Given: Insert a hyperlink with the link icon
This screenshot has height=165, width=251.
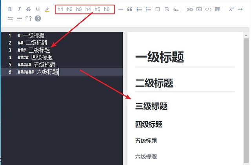Looking at the screenshot, I should pyautogui.click(x=190, y=9).
